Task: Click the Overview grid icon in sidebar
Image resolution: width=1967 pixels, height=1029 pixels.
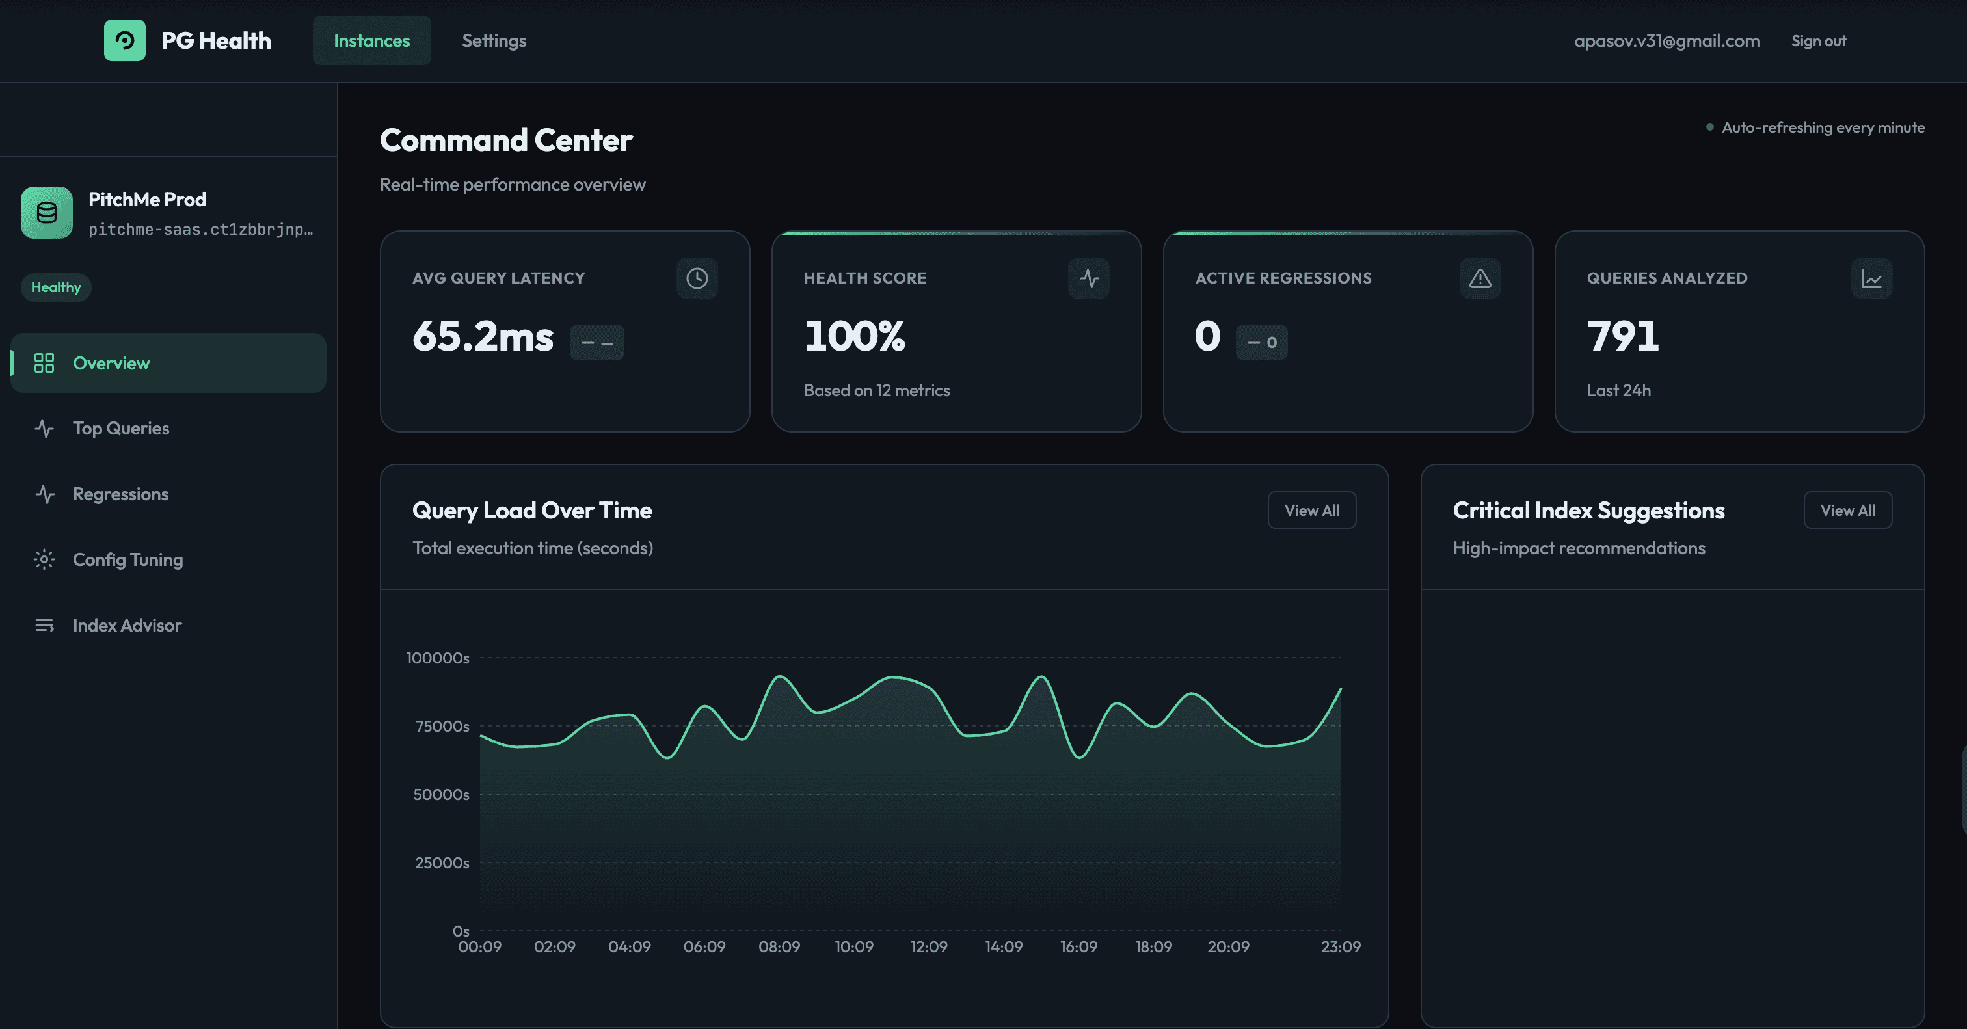Action: click(x=44, y=364)
